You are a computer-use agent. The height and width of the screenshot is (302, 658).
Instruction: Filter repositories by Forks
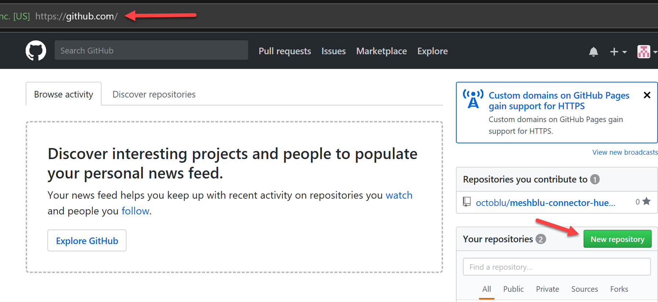pyautogui.click(x=619, y=289)
